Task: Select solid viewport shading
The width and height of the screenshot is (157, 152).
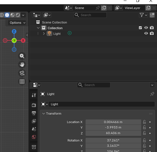Action: pyautogui.click(x=7, y=15)
